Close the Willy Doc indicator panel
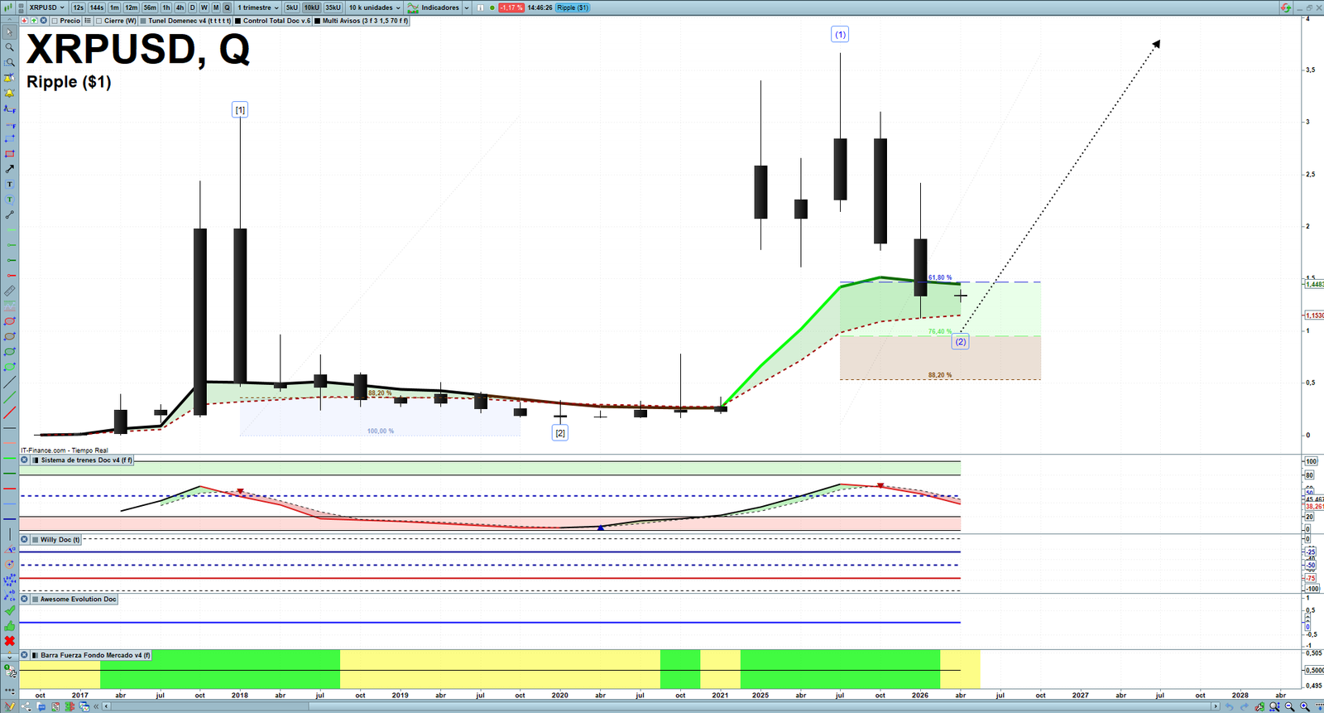The height and width of the screenshot is (713, 1324). 25,539
